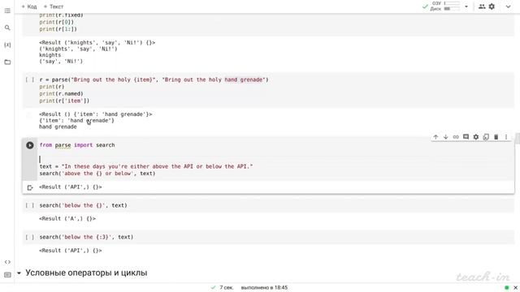The width and height of the screenshot is (520, 292).
Task: Open more cell actions three-dot menu
Action: coord(506,137)
